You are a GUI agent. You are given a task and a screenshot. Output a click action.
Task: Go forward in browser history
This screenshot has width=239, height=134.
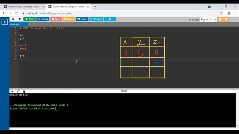click(x=10, y=13)
